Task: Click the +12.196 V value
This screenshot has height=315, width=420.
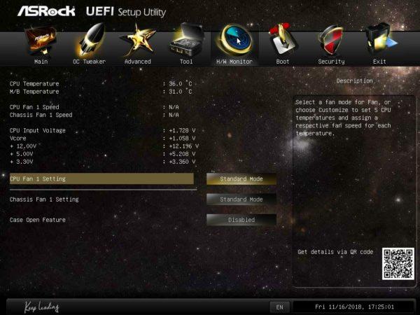Action: click(183, 146)
